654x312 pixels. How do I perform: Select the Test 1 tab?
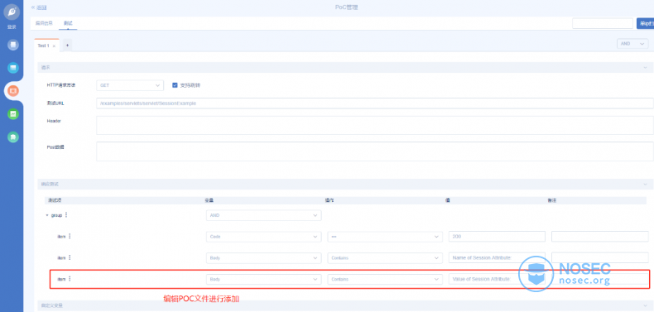46,46
